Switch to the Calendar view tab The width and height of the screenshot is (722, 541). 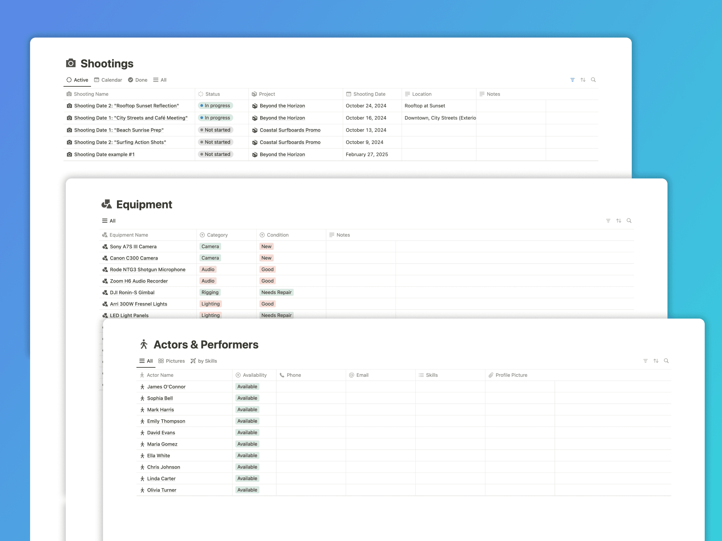pos(108,80)
